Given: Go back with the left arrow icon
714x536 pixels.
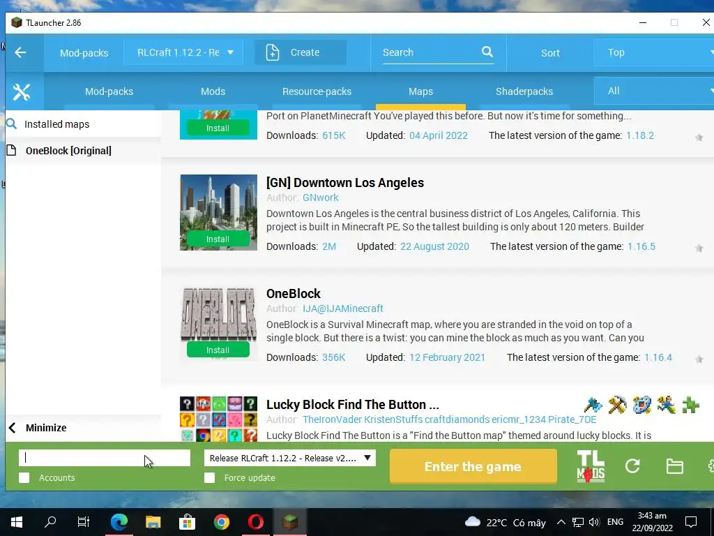Looking at the screenshot, I should [x=20, y=52].
